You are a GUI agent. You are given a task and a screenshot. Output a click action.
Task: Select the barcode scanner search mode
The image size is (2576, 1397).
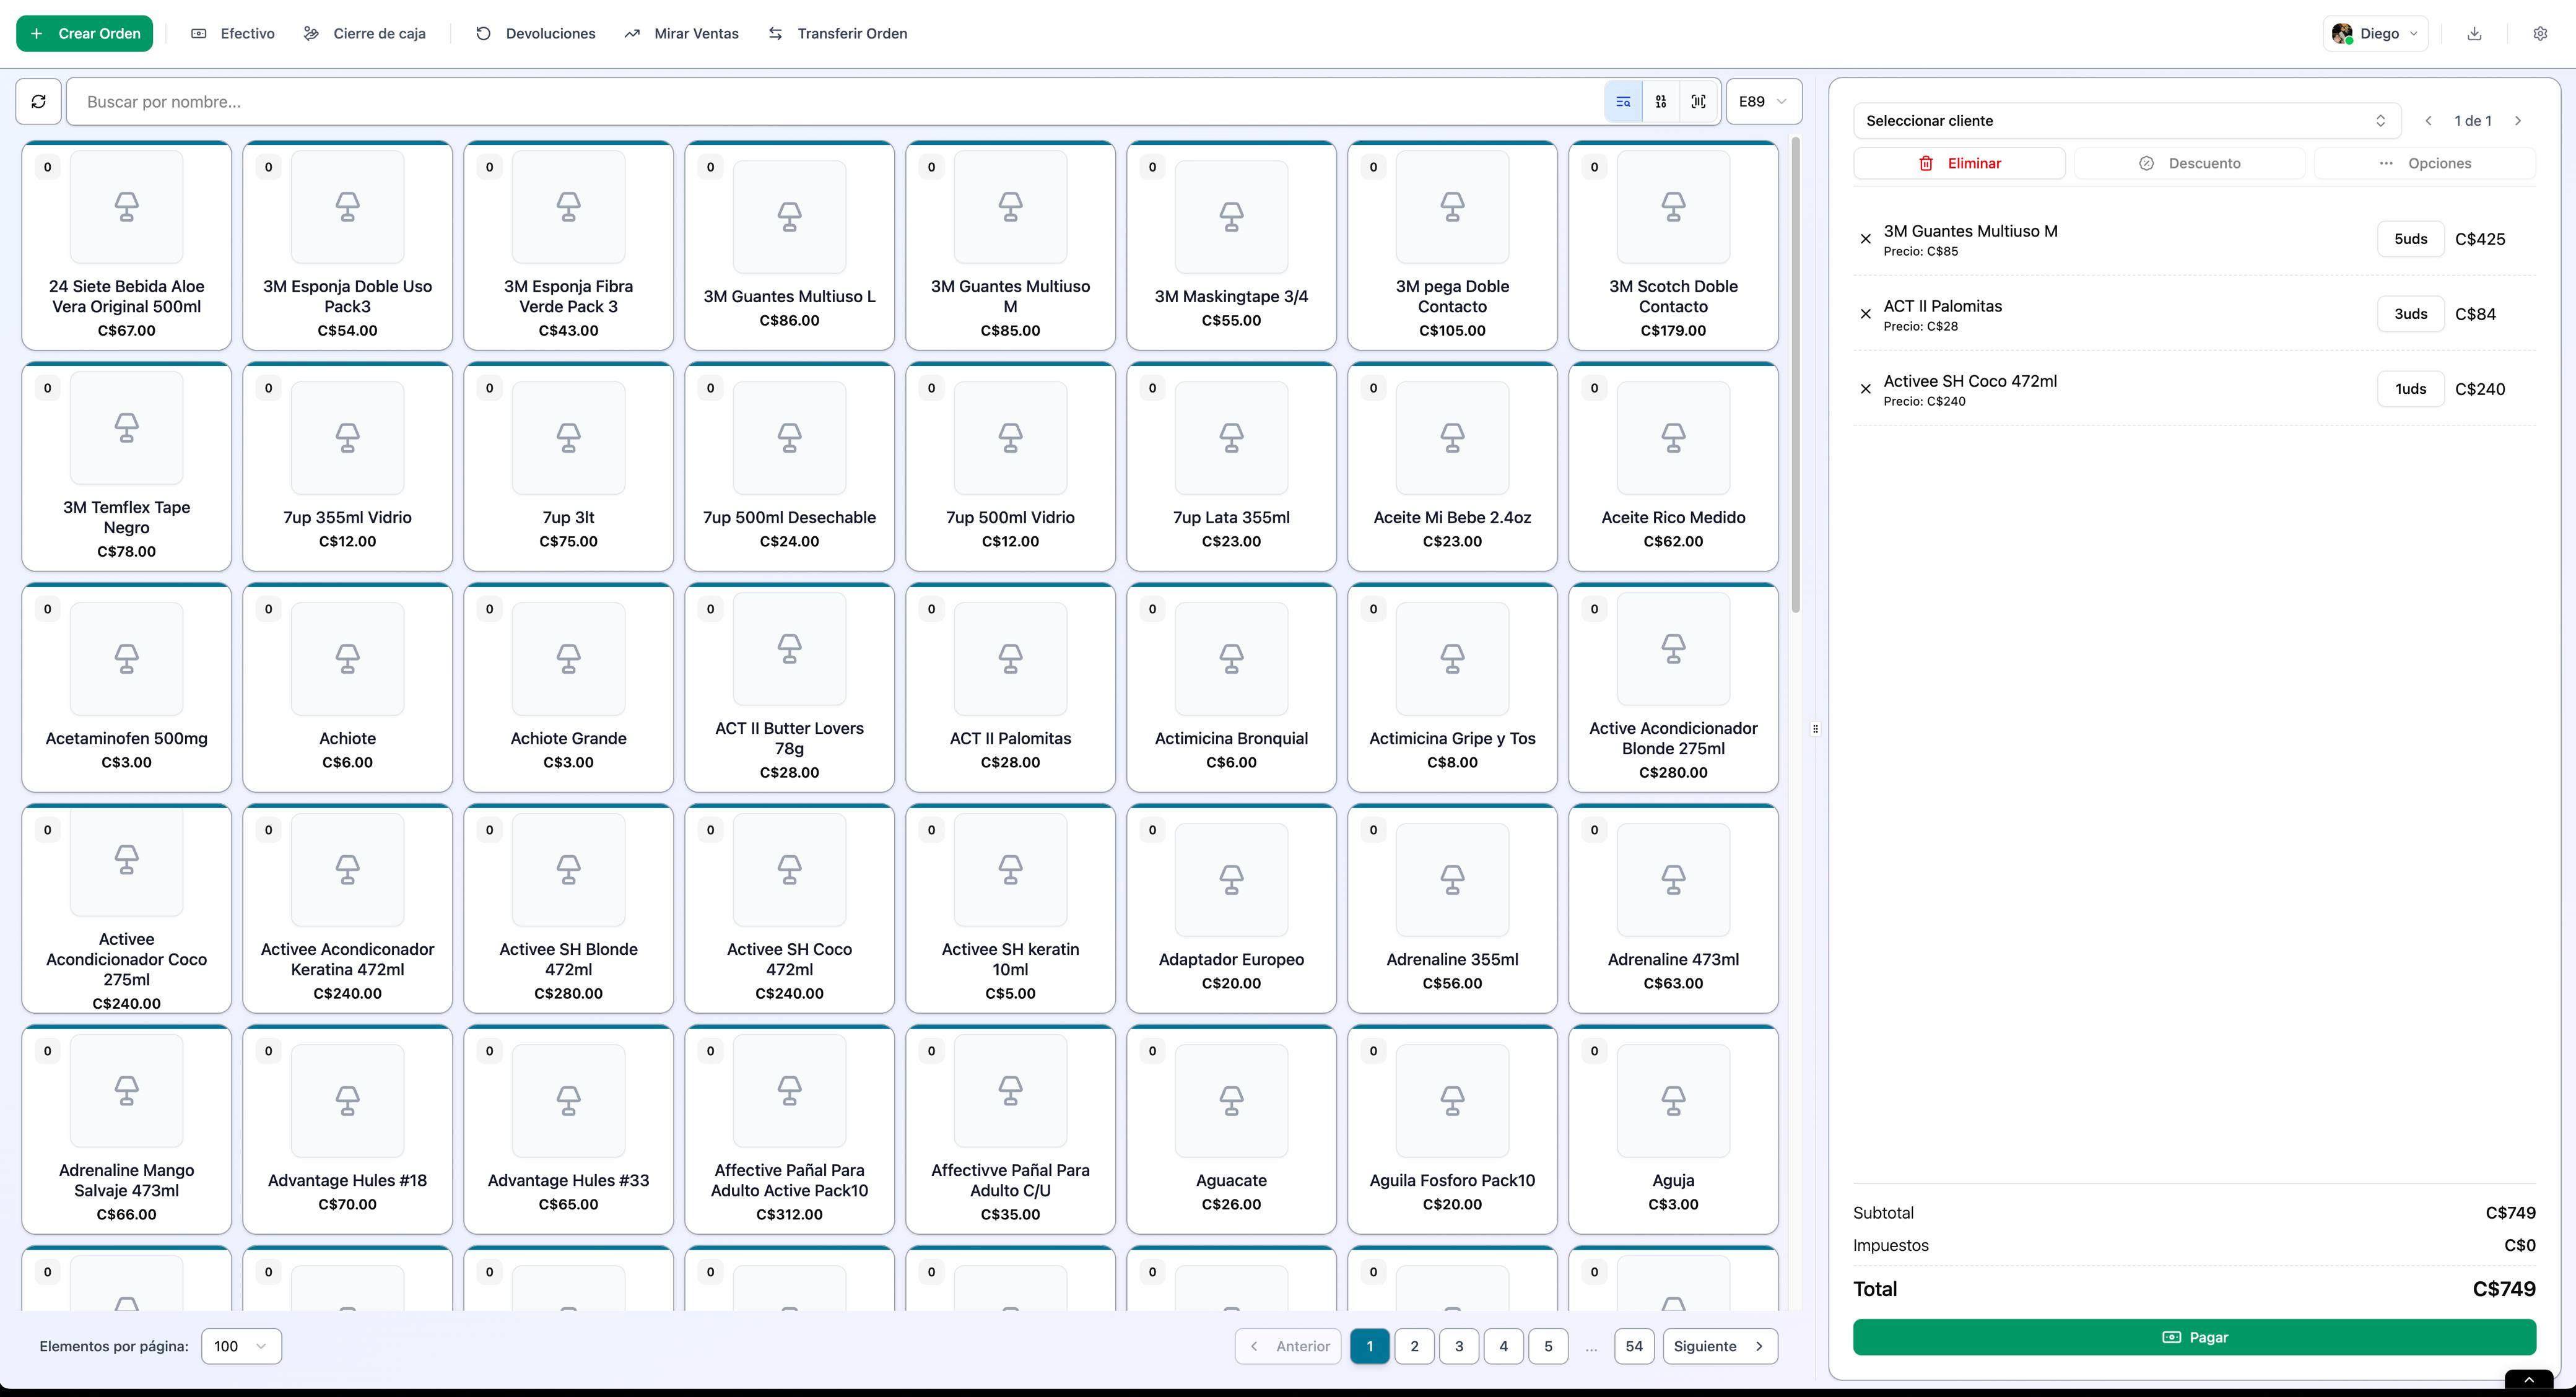pyautogui.click(x=1698, y=101)
